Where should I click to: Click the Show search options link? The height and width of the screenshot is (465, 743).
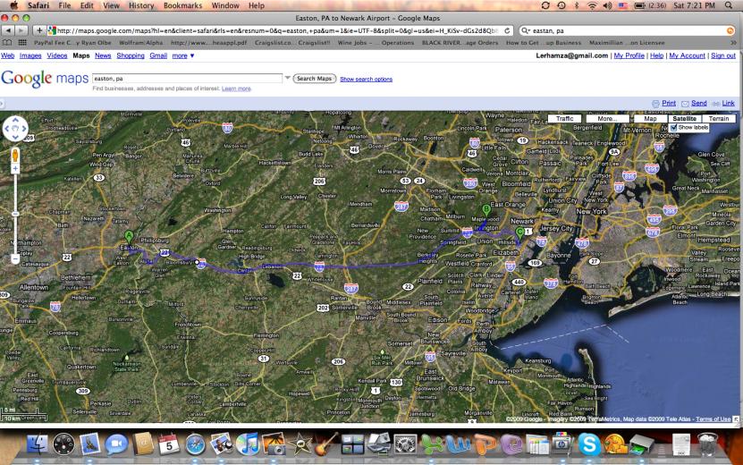tap(366, 80)
